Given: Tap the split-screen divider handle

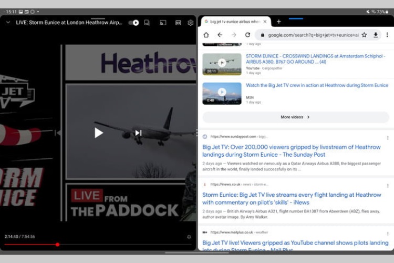Looking at the screenshot, I should tap(197, 133).
